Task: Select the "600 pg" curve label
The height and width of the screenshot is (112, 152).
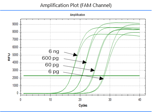Action: 50,58
